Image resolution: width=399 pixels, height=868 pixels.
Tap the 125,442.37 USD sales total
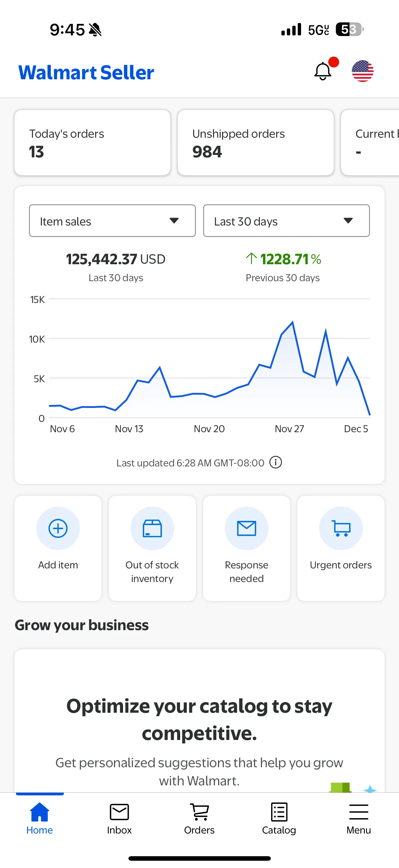coord(116,259)
